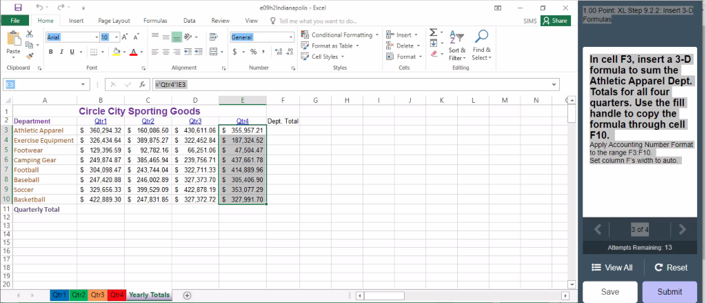
Task: Click the Cut scissors icon
Action: click(x=30, y=34)
